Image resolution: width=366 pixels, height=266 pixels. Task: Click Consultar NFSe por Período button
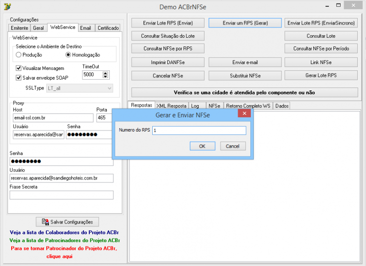pyautogui.click(x=321, y=48)
